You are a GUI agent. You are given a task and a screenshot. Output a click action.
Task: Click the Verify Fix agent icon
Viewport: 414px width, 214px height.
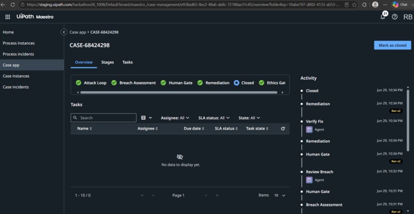pos(309,130)
